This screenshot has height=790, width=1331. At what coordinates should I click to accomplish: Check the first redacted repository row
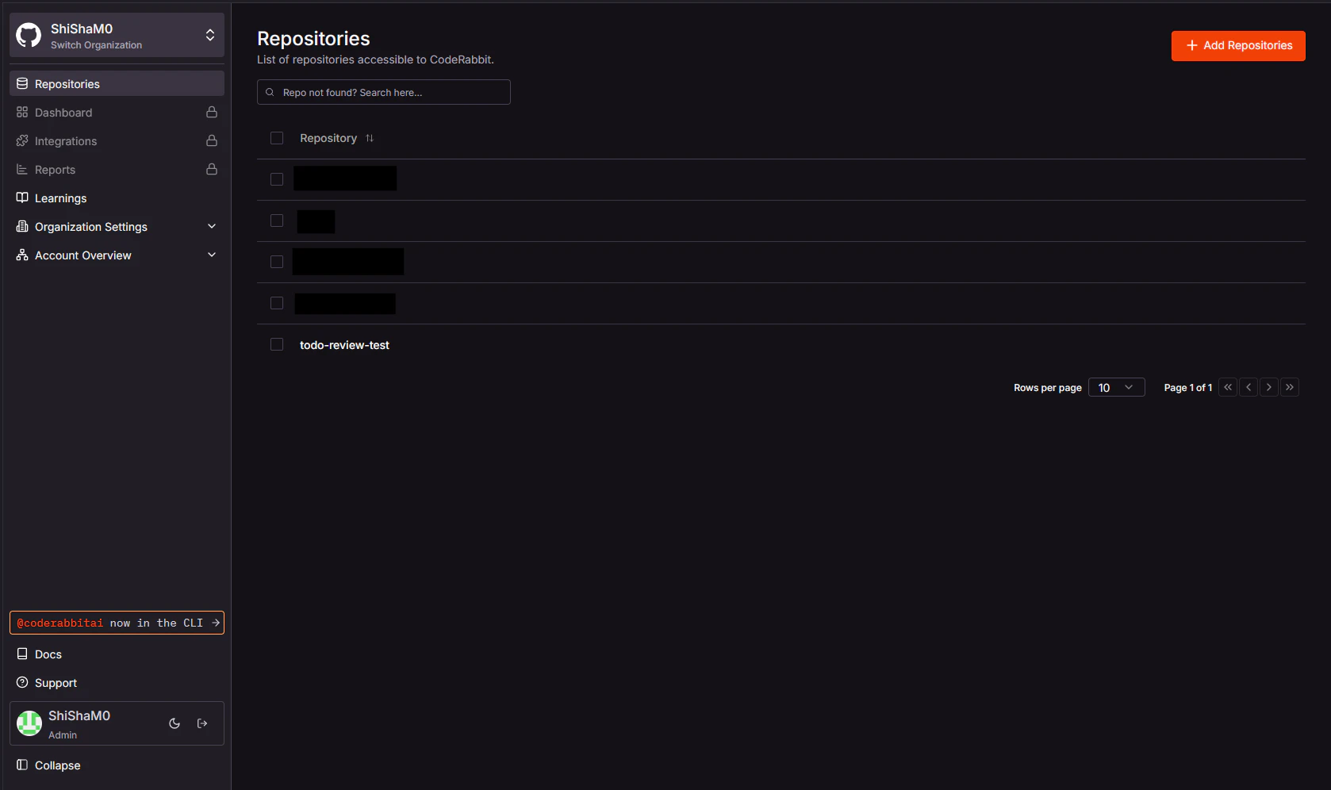tap(277, 179)
